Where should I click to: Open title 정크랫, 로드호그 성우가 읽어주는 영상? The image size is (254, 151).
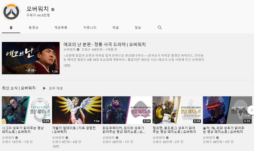174,130
